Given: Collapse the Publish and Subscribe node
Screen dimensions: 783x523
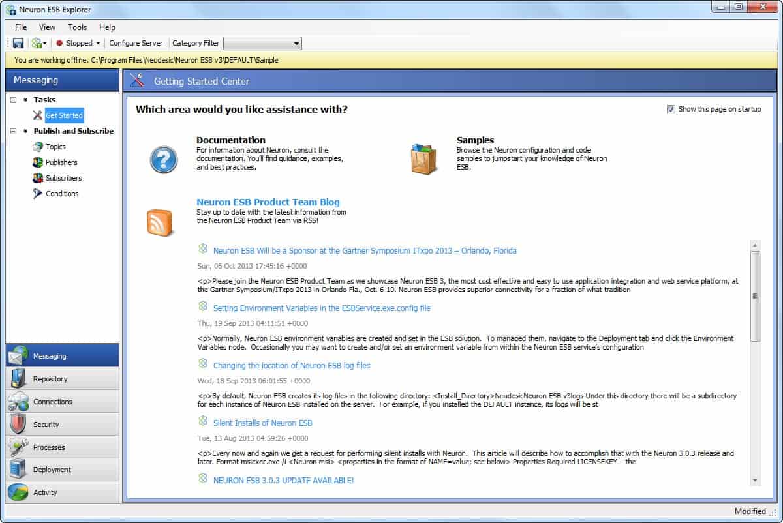Looking at the screenshot, I should (13, 131).
